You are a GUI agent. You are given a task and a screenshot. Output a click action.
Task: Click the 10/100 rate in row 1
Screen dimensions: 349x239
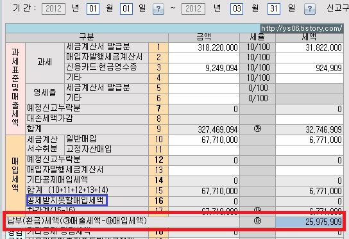pyautogui.click(x=258, y=47)
